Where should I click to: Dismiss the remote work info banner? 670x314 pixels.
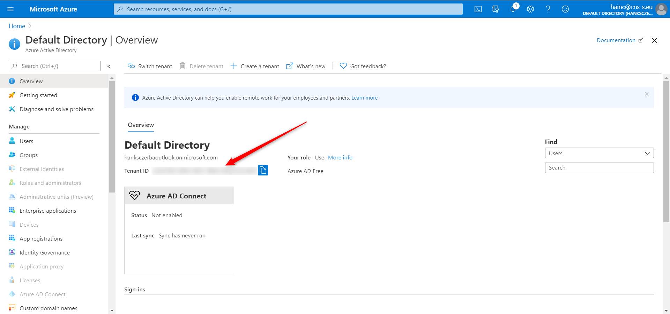coord(647,94)
